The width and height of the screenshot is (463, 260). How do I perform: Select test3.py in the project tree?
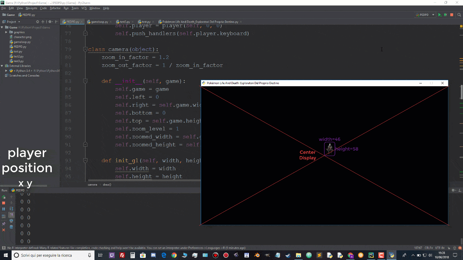pos(18,61)
